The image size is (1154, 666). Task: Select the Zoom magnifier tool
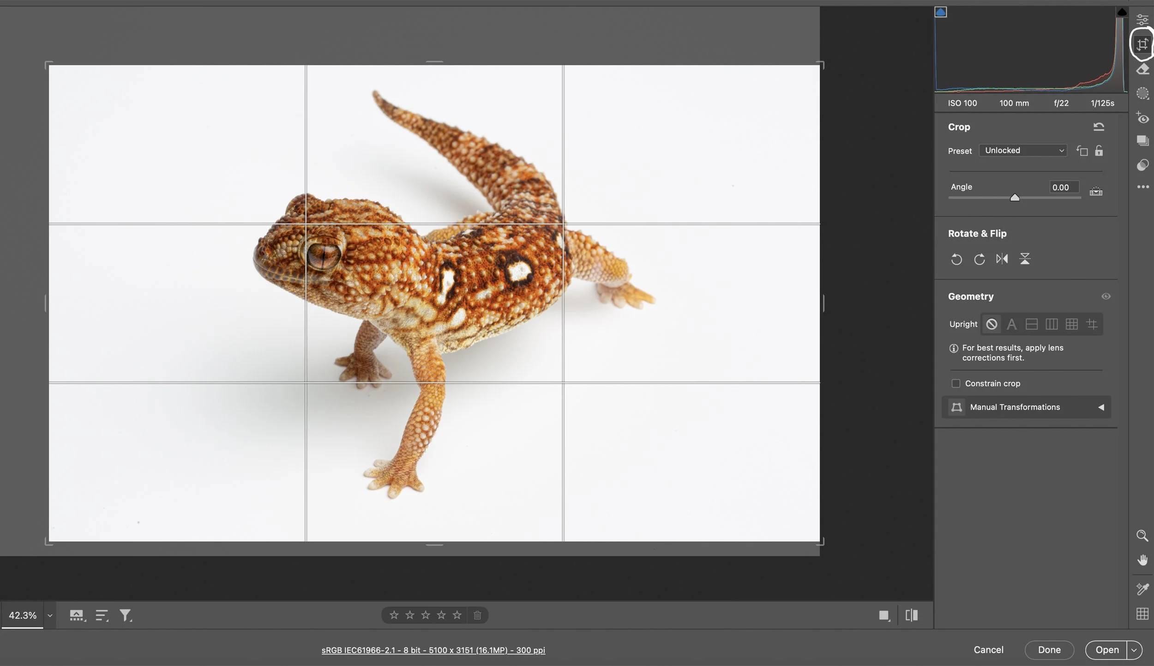coord(1142,536)
